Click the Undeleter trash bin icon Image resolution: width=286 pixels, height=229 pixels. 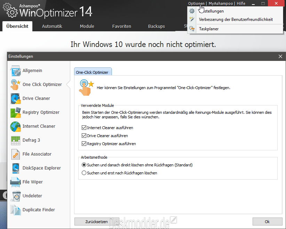tap(16, 196)
